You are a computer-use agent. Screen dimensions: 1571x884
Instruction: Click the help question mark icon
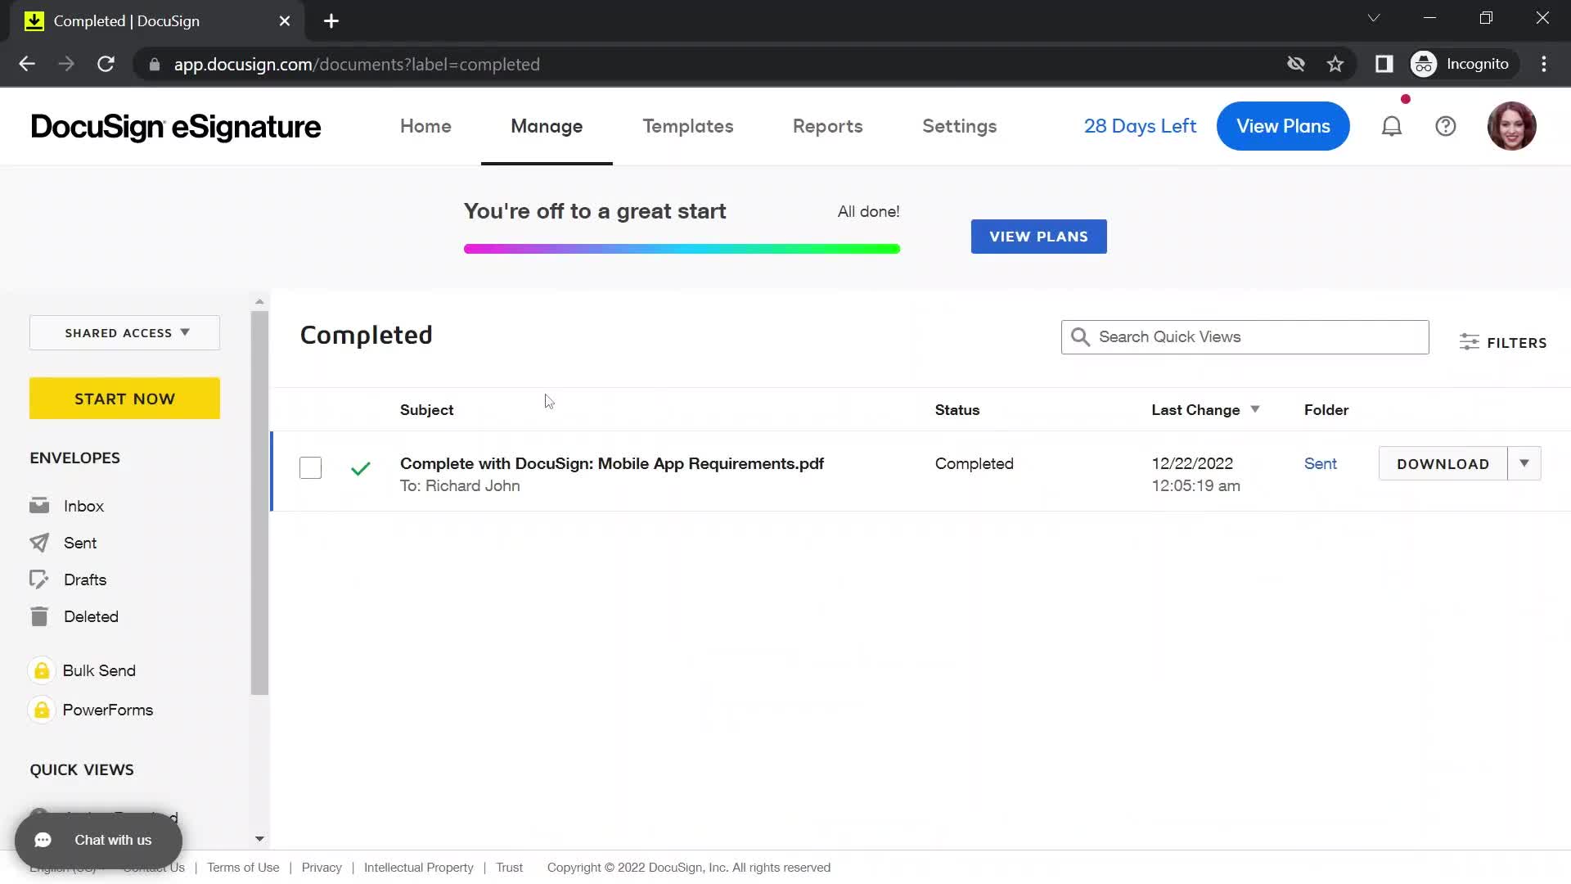coord(1446,126)
